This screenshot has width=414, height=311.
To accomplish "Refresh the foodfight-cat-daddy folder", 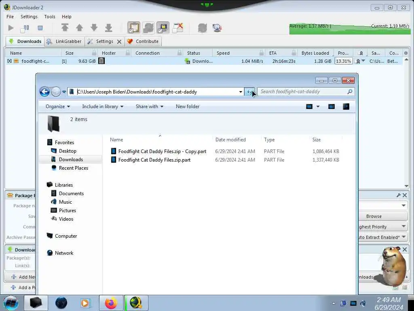I will [249, 92].
